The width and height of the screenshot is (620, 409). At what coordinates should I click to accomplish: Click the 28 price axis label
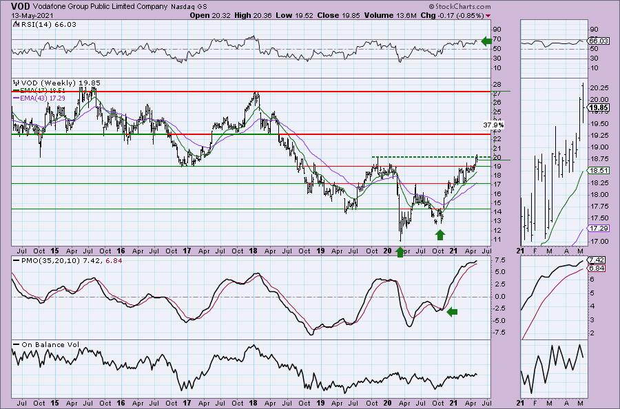point(497,84)
